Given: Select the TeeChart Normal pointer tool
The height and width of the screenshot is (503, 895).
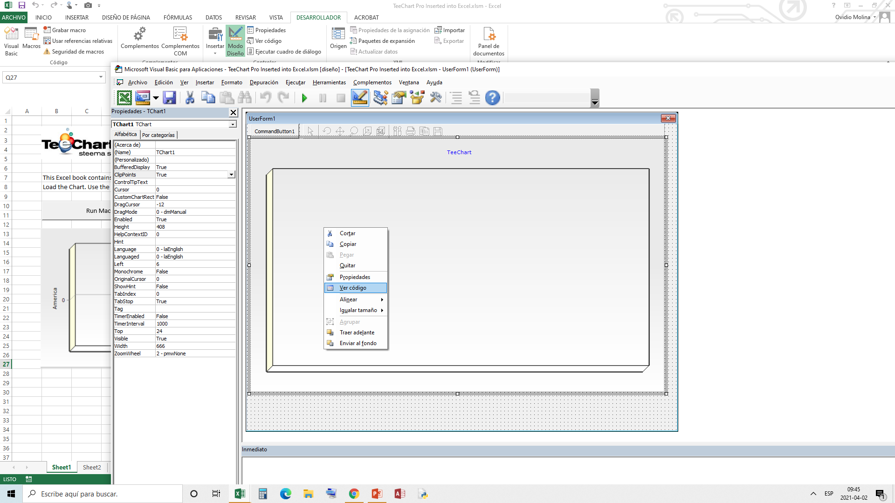Looking at the screenshot, I should coord(311,131).
